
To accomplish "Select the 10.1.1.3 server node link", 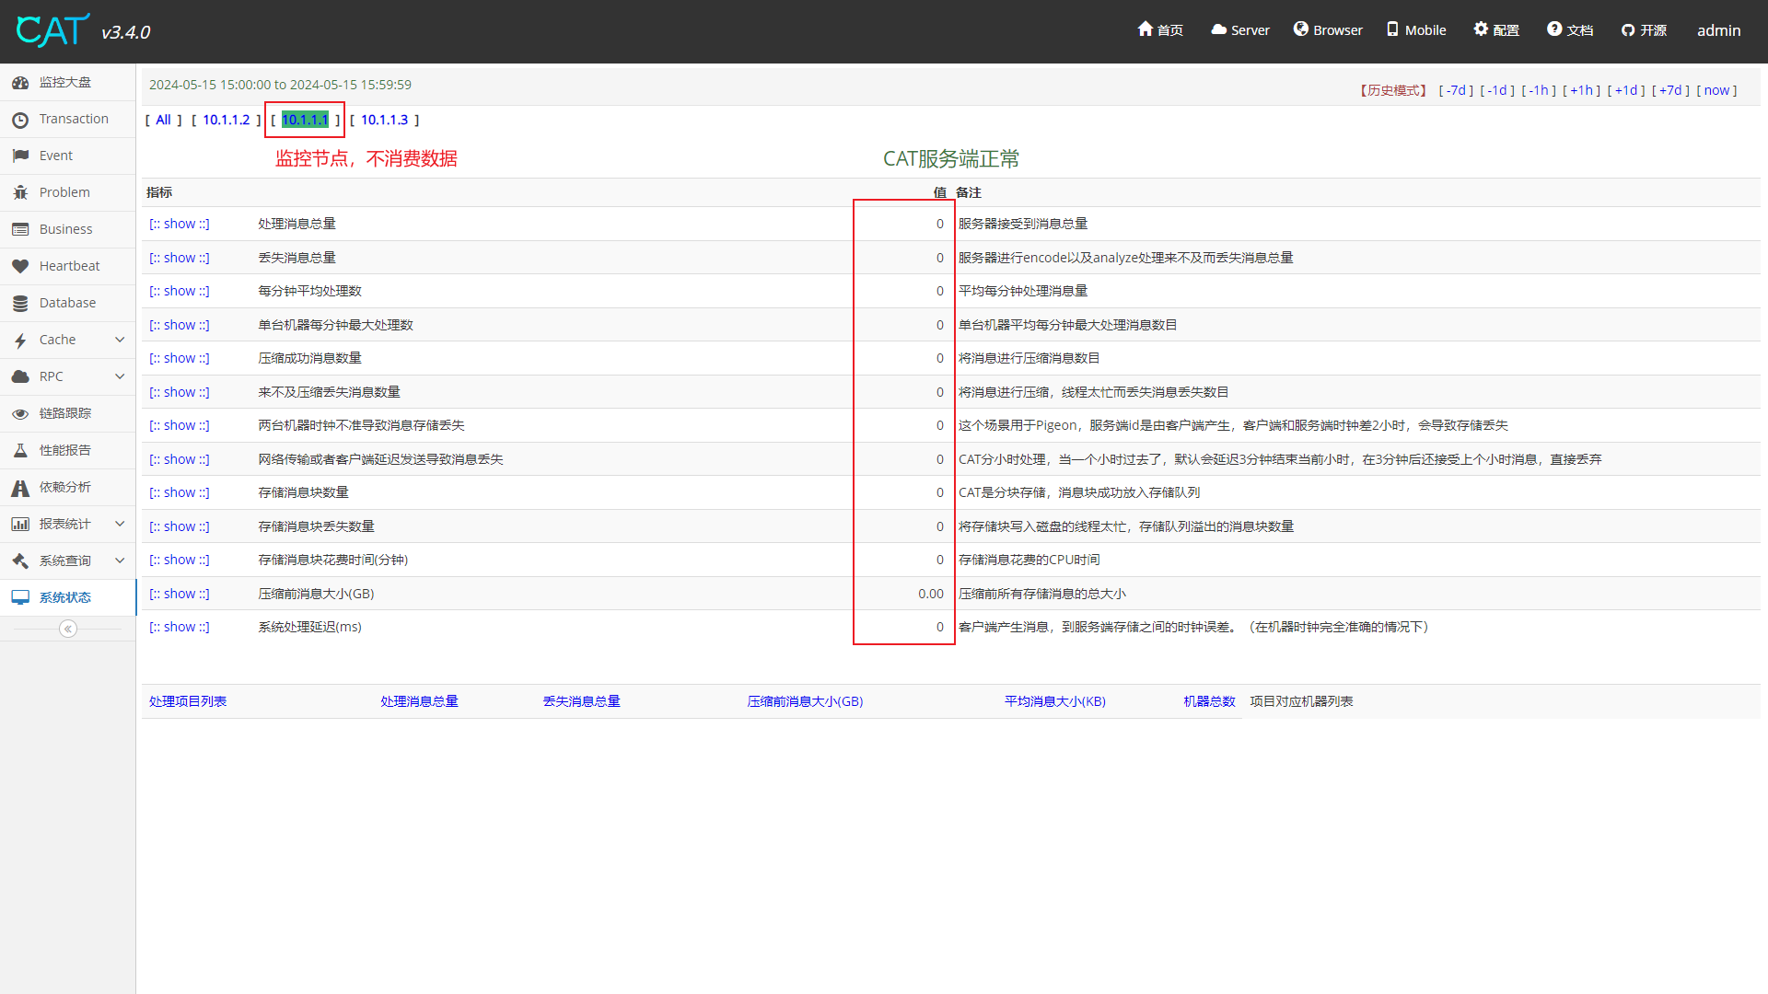I will pyautogui.click(x=384, y=120).
